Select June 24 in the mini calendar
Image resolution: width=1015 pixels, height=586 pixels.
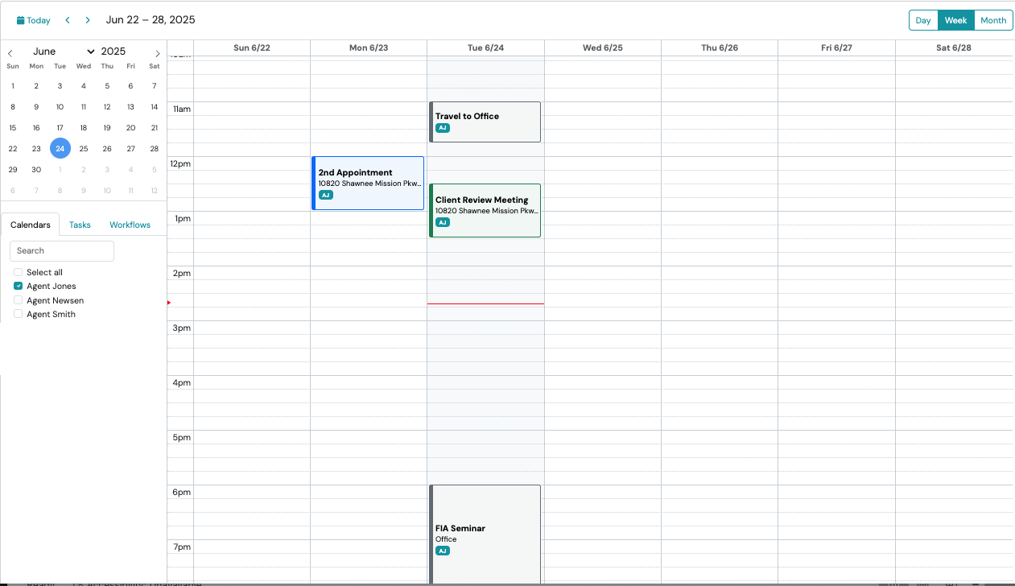(x=60, y=148)
